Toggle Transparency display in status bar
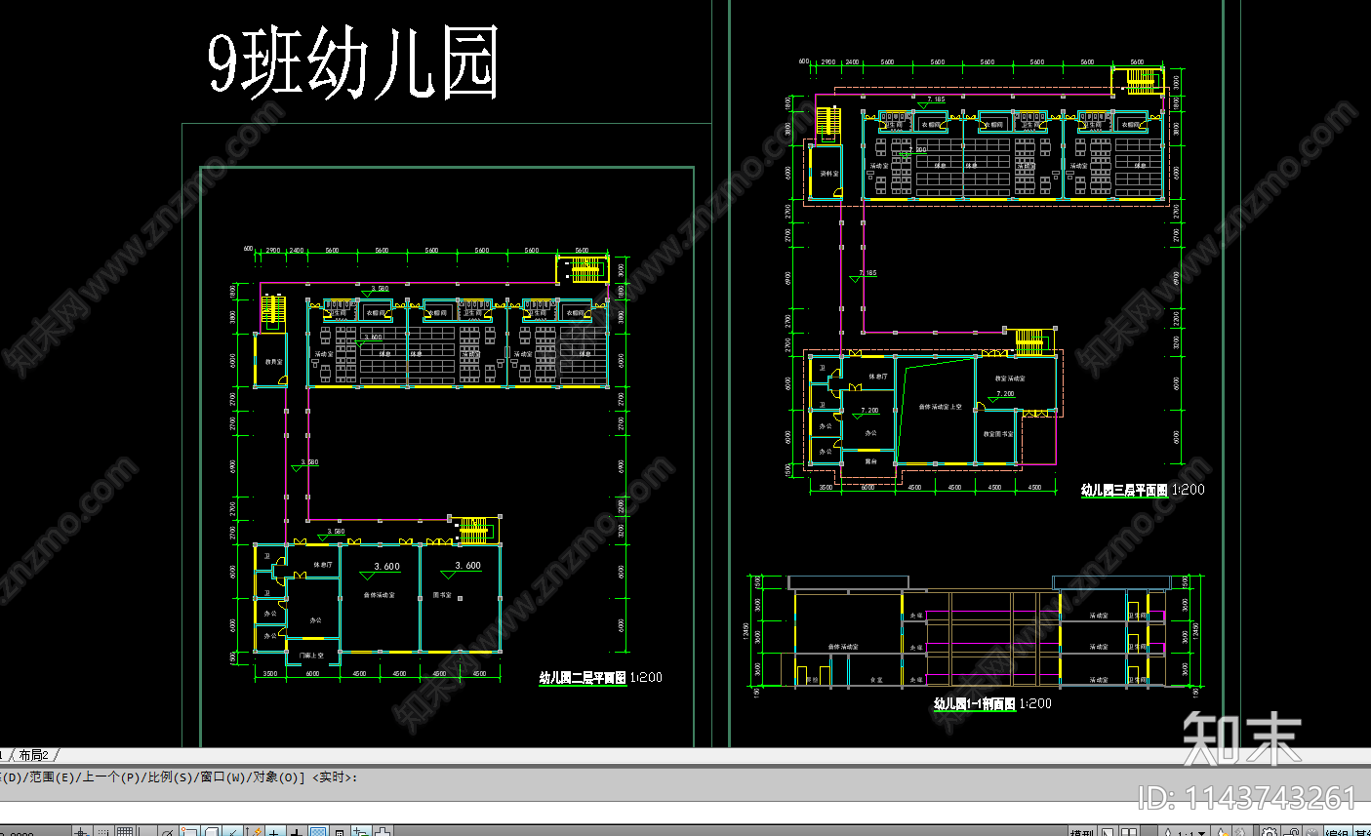The image size is (1371, 836). pos(318,831)
